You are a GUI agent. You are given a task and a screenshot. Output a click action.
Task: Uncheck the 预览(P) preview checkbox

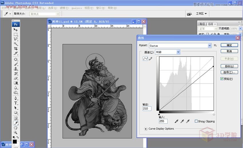point(222,79)
